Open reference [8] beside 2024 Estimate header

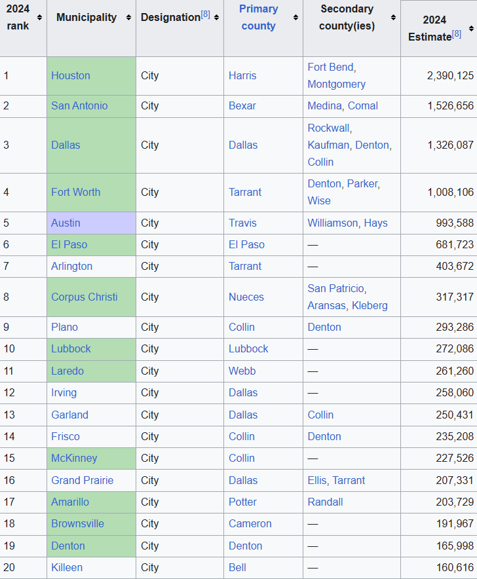(x=457, y=34)
